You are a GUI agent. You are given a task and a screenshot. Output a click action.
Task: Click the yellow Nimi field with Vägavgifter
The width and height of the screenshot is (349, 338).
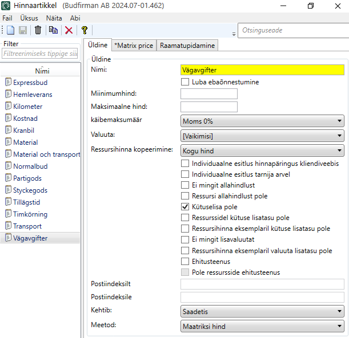[262, 70]
